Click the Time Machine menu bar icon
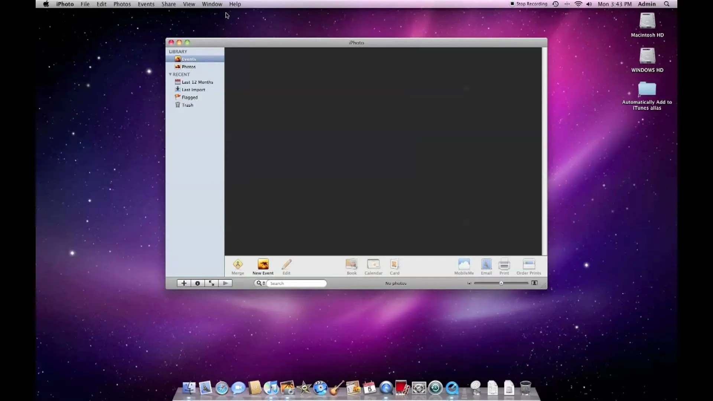Image resolution: width=713 pixels, height=401 pixels. (x=556, y=4)
